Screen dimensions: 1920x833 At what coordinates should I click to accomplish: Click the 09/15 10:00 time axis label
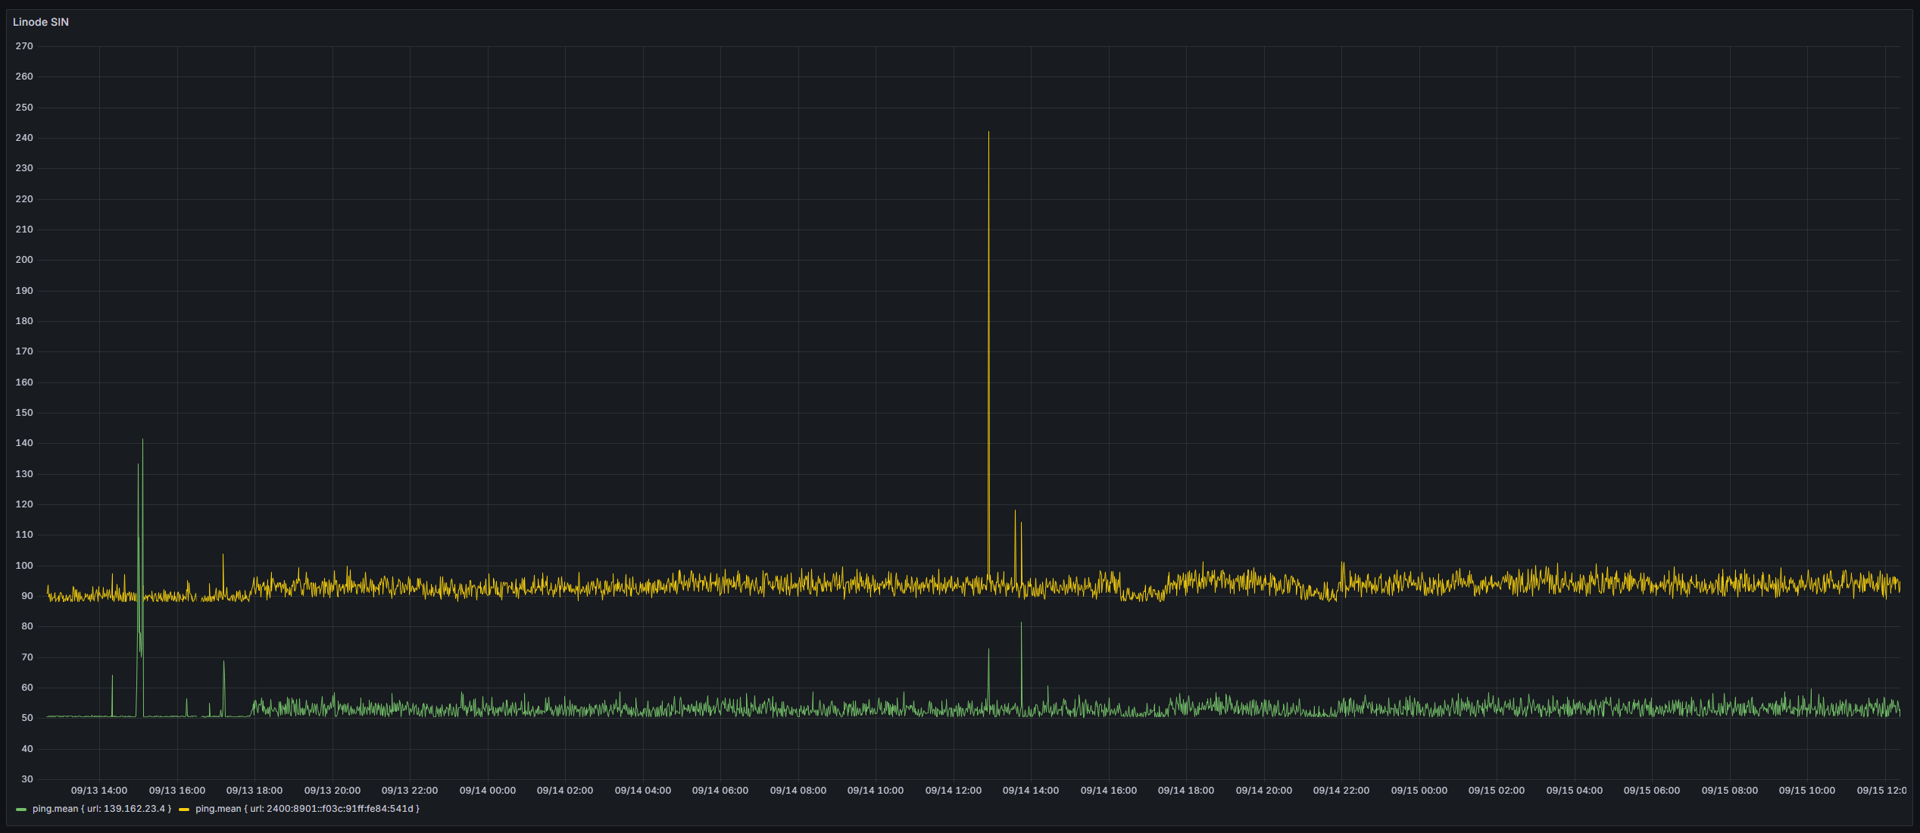(x=1806, y=791)
